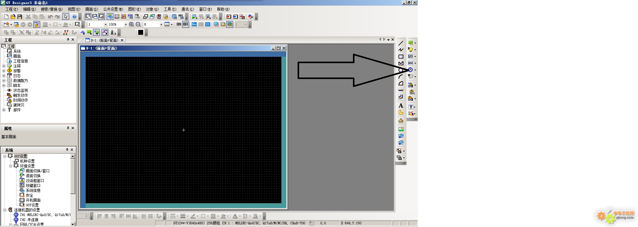Select the Rectangle drawing tool
638x227 pixels.
(401, 56)
